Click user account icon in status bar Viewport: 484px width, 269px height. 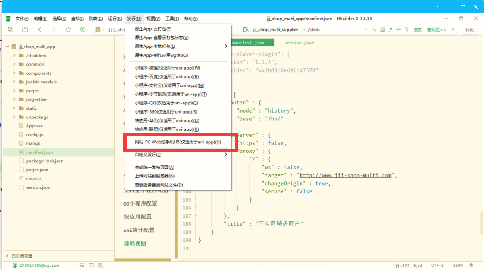point(15,265)
